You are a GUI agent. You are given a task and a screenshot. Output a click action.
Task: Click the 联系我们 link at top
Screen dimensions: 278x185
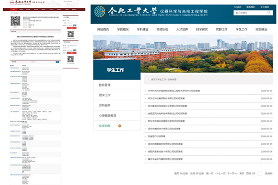click(x=251, y=7)
